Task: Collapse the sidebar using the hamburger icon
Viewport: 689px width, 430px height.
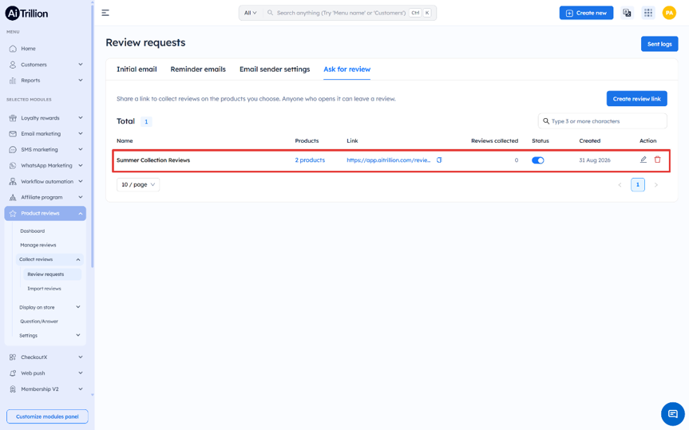Action: (x=105, y=13)
